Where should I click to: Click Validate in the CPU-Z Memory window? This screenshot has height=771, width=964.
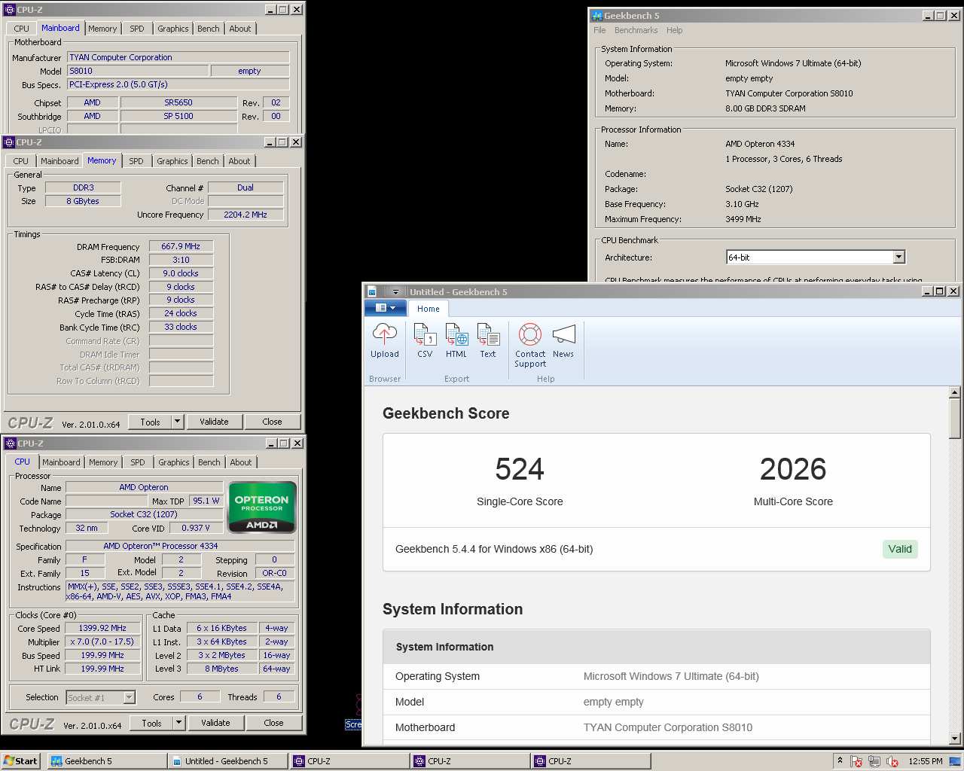[214, 422]
